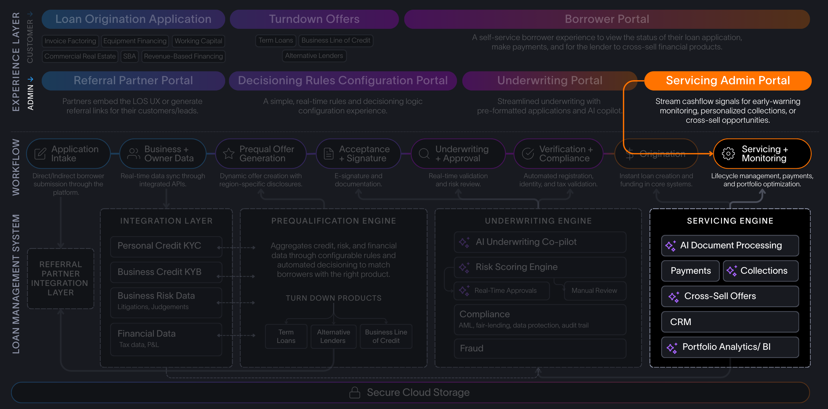The width and height of the screenshot is (828, 409).
Task: Select the sparkle icon on Portfolio Analytics/BI
Action: (x=671, y=347)
